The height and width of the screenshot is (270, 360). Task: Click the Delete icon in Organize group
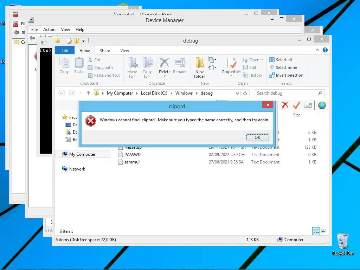coord(165,63)
